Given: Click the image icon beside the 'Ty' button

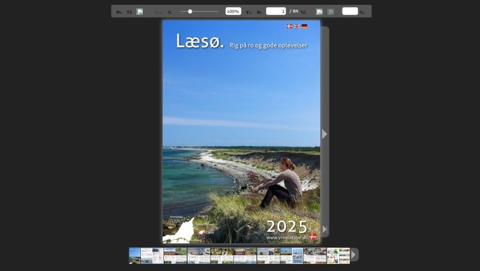Looking at the screenshot, I should [x=140, y=12].
